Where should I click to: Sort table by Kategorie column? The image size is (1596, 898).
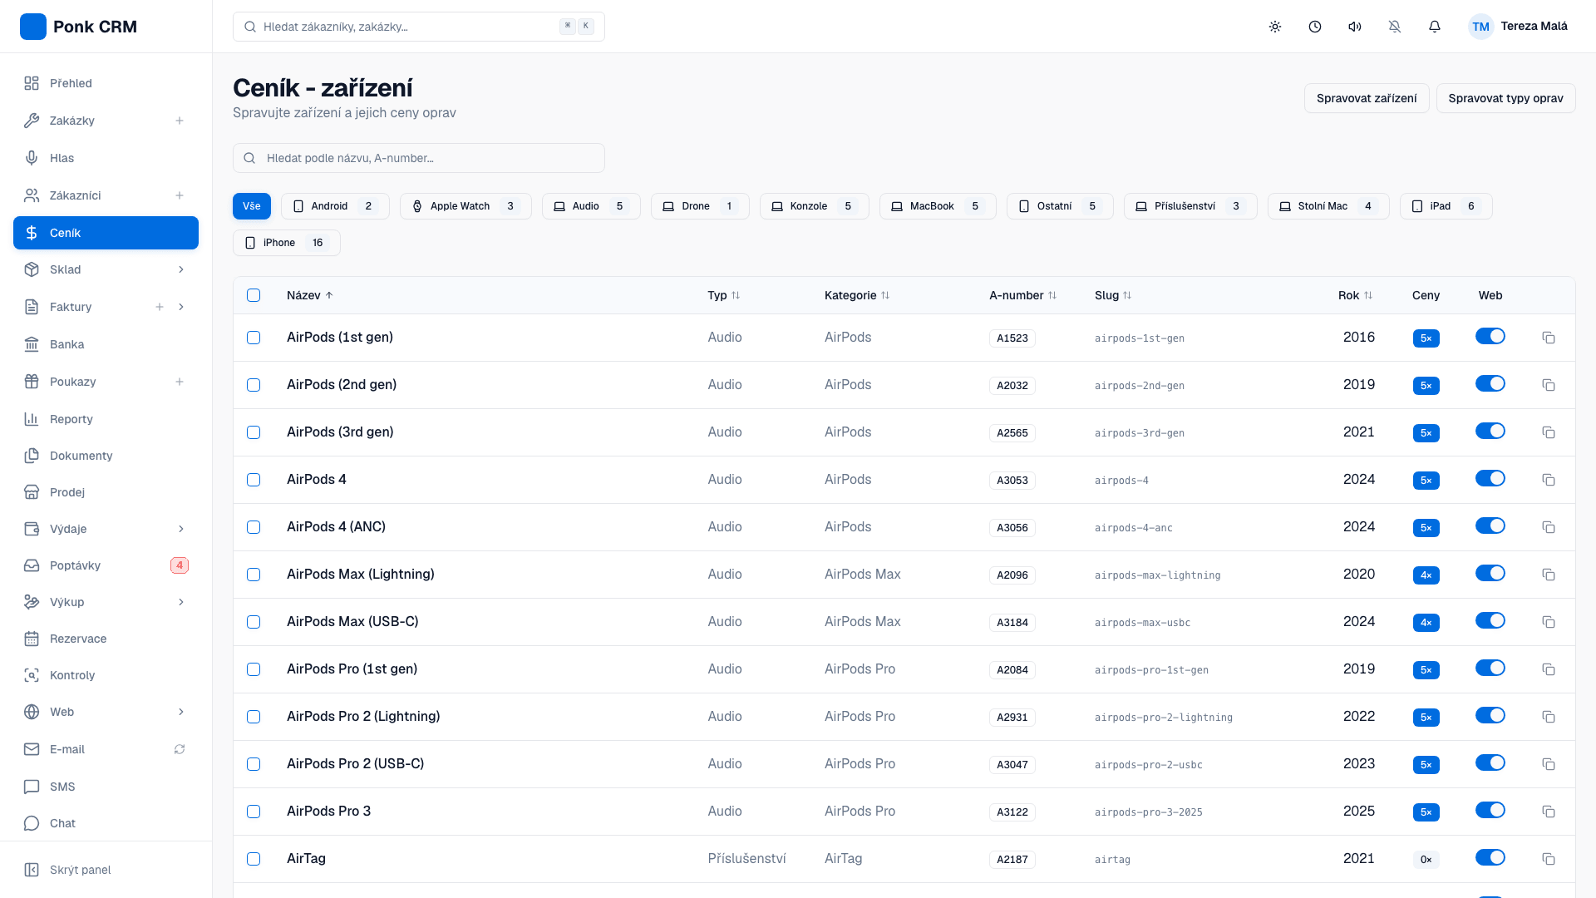tap(857, 295)
